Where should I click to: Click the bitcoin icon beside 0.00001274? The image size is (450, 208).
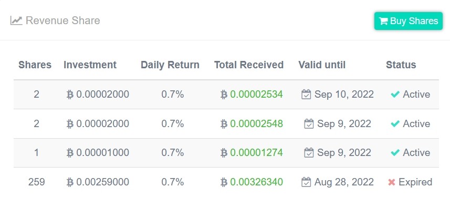tap(224, 153)
